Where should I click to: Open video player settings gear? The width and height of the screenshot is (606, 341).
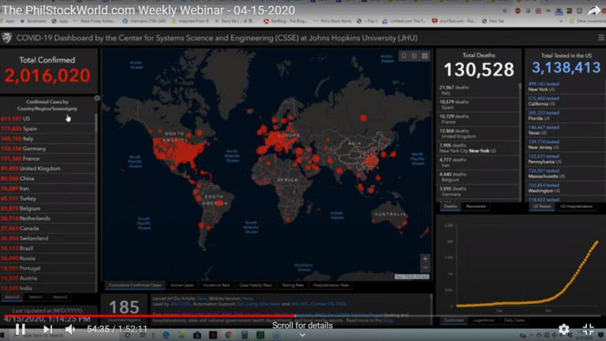[x=563, y=329]
